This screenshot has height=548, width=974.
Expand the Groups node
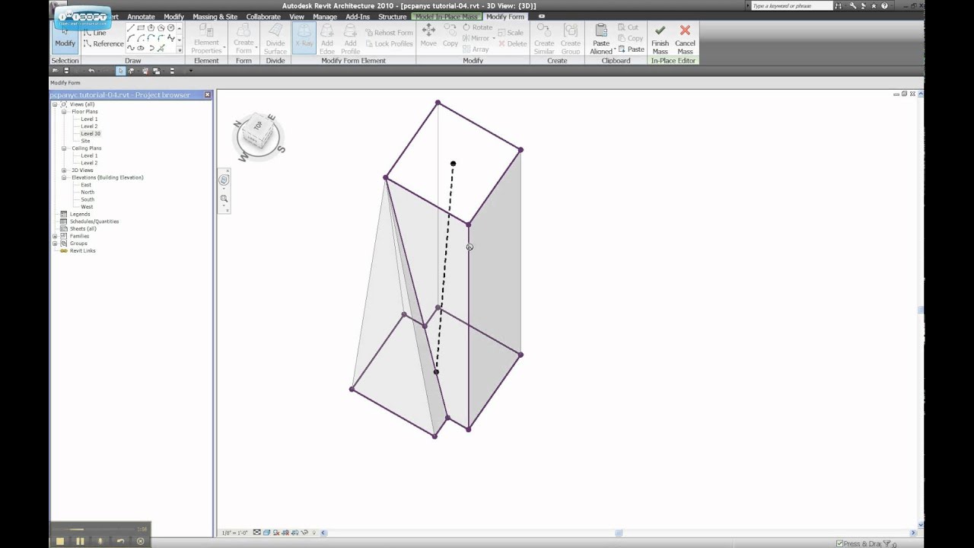(55, 244)
